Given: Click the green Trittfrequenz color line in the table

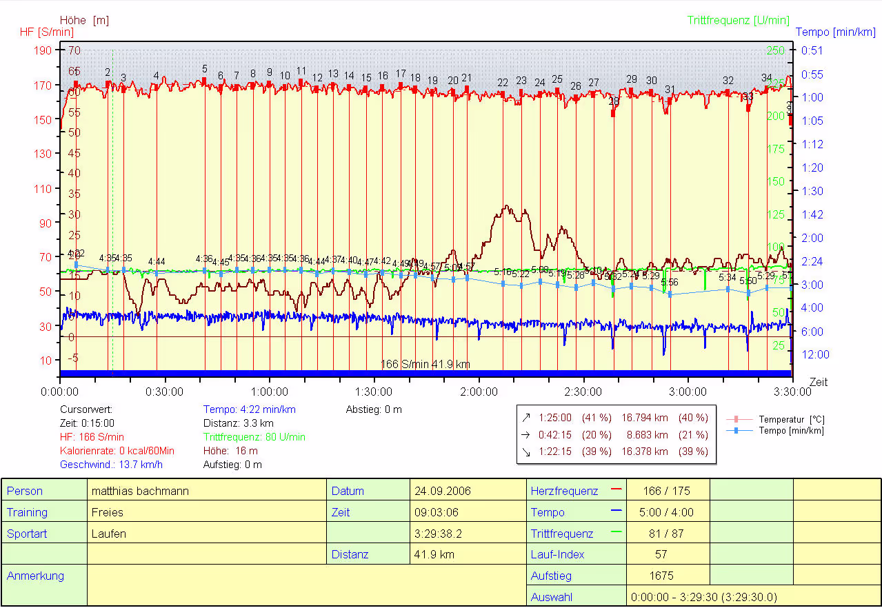Looking at the screenshot, I should (616, 533).
